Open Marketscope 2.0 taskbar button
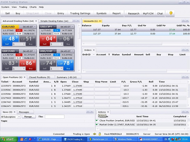 tap(99, 139)
